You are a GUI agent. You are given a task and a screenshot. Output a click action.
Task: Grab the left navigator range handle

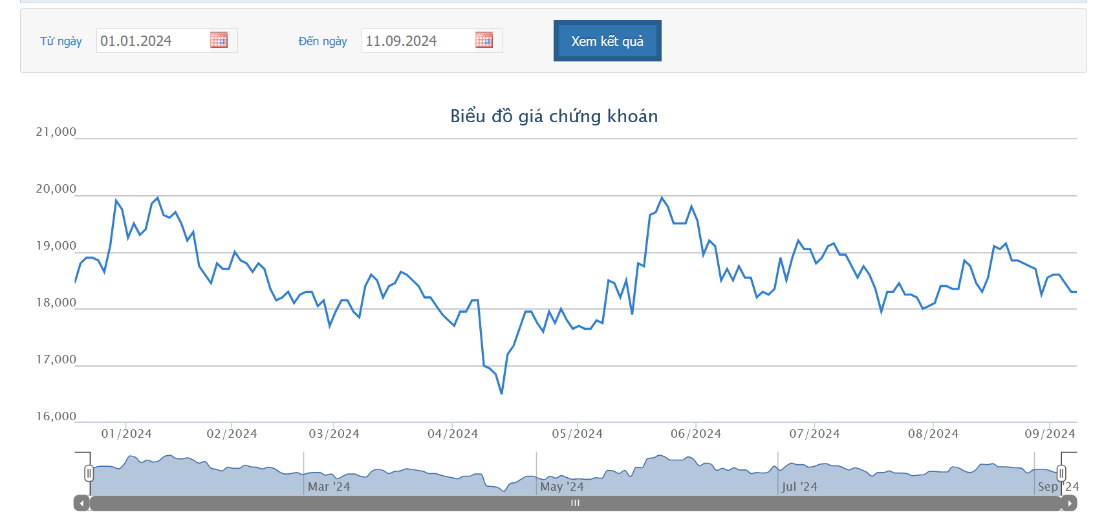point(89,473)
